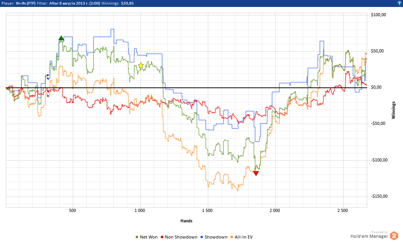
Task: Click the Hands x-axis title
Action: 186,221
